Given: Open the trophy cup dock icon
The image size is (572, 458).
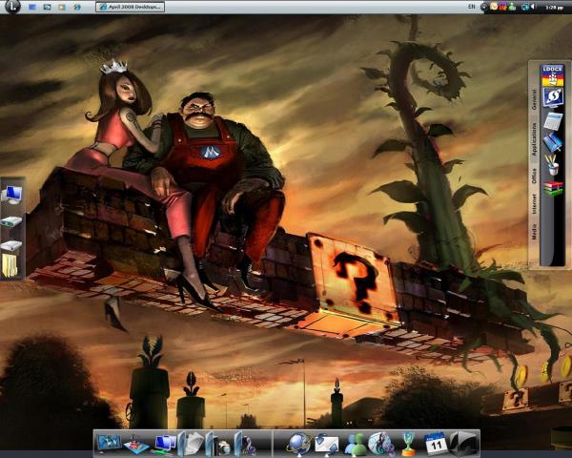Looking at the screenshot, I should (409, 444).
